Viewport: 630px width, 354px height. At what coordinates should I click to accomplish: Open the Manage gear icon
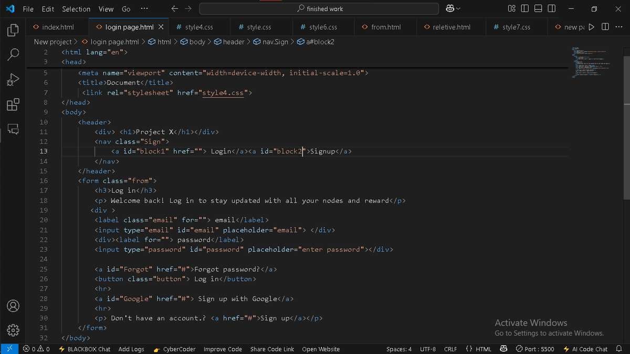13,330
